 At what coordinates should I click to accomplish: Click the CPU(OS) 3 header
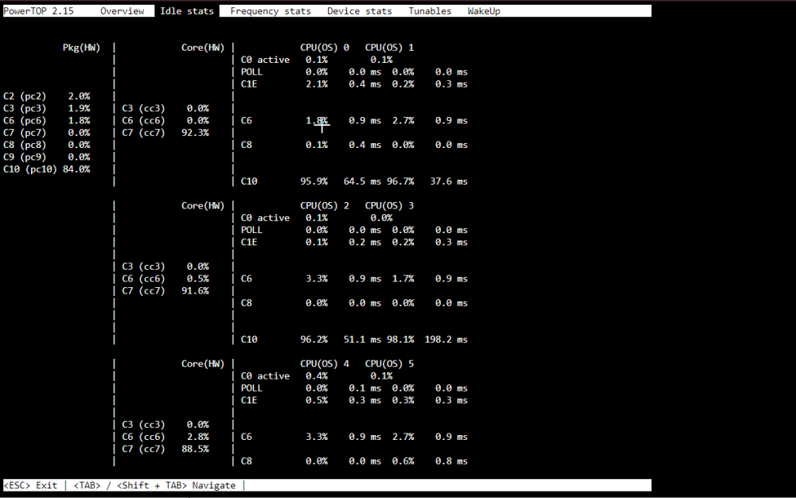(x=389, y=206)
